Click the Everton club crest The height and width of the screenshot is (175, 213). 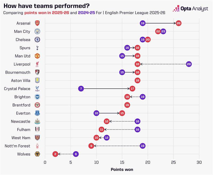[x=37, y=113]
